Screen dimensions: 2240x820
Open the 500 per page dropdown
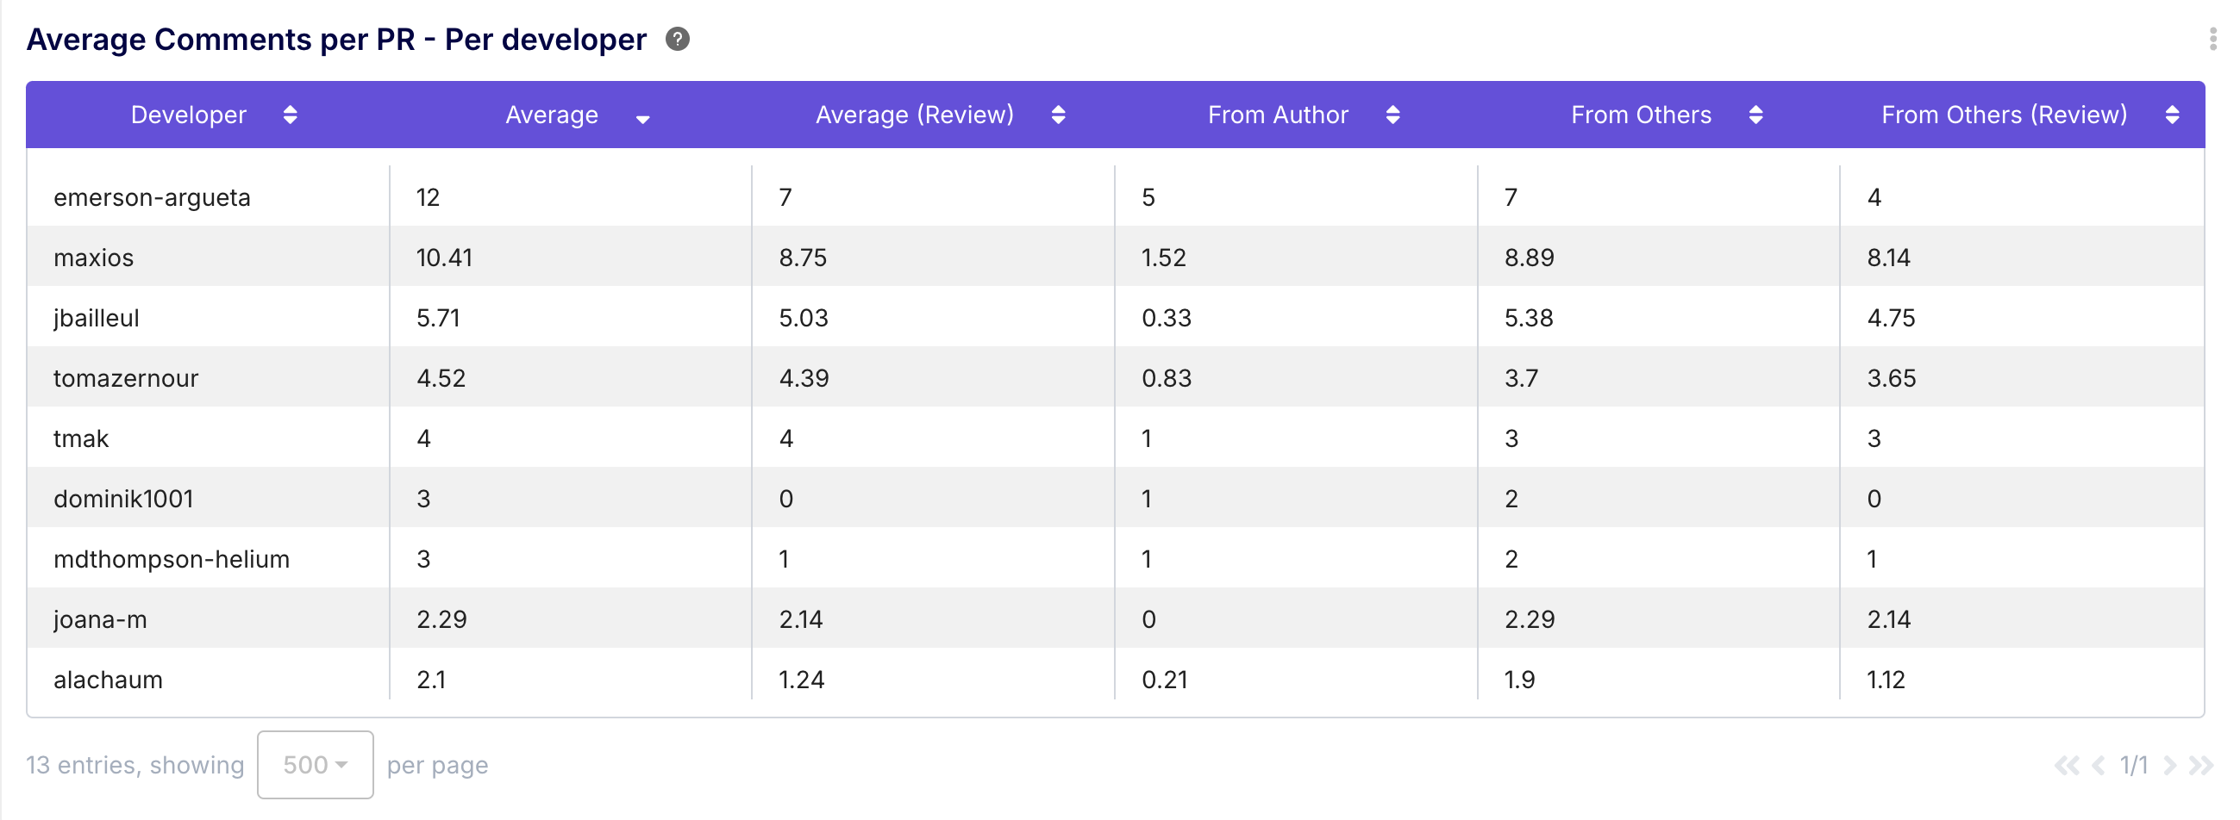click(315, 764)
